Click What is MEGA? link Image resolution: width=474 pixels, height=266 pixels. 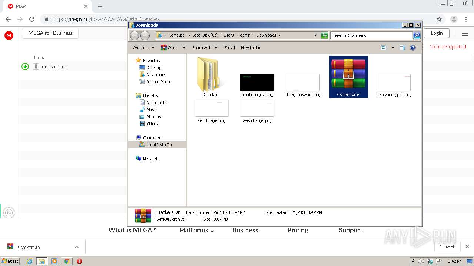(132, 230)
